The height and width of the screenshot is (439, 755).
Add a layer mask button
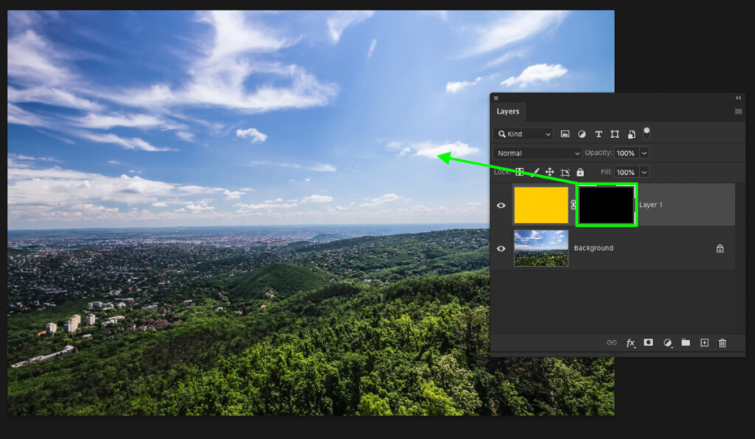coord(649,342)
